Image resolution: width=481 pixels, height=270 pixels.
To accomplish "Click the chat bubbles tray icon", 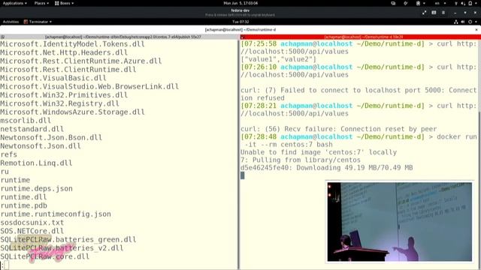I will coord(393,3).
